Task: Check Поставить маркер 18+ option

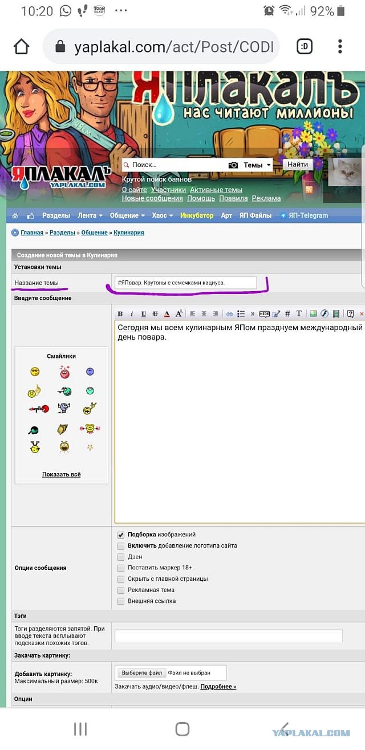Action: coord(121,568)
